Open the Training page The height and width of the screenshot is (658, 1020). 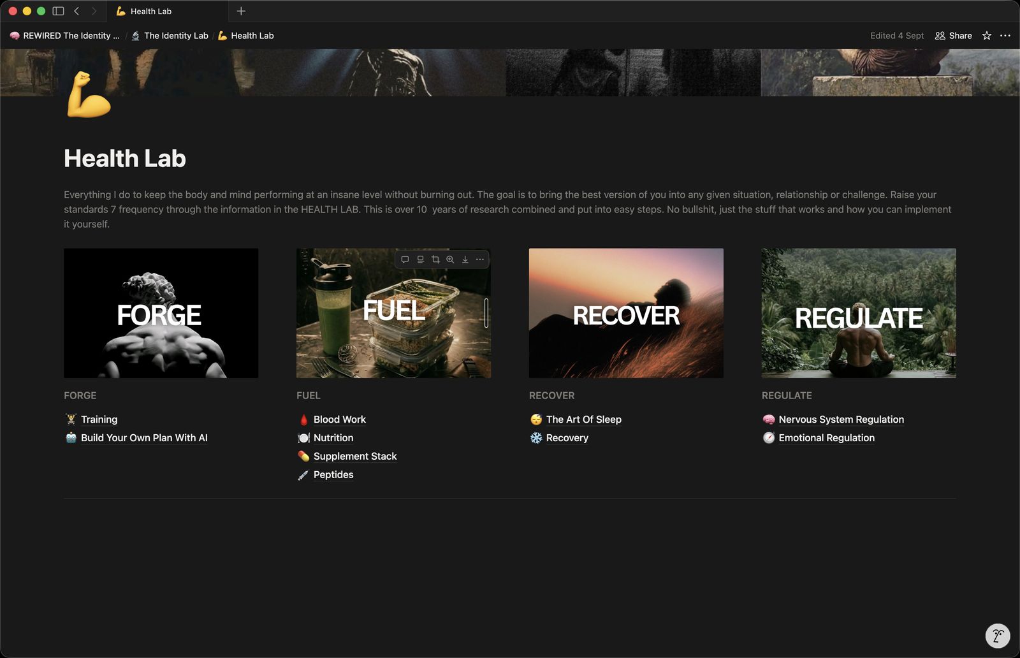point(91,420)
